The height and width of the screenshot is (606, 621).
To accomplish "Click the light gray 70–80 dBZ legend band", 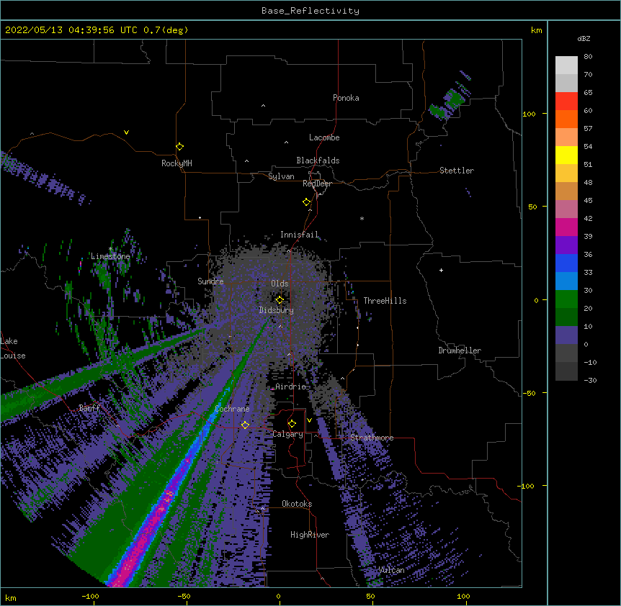I will point(566,65).
